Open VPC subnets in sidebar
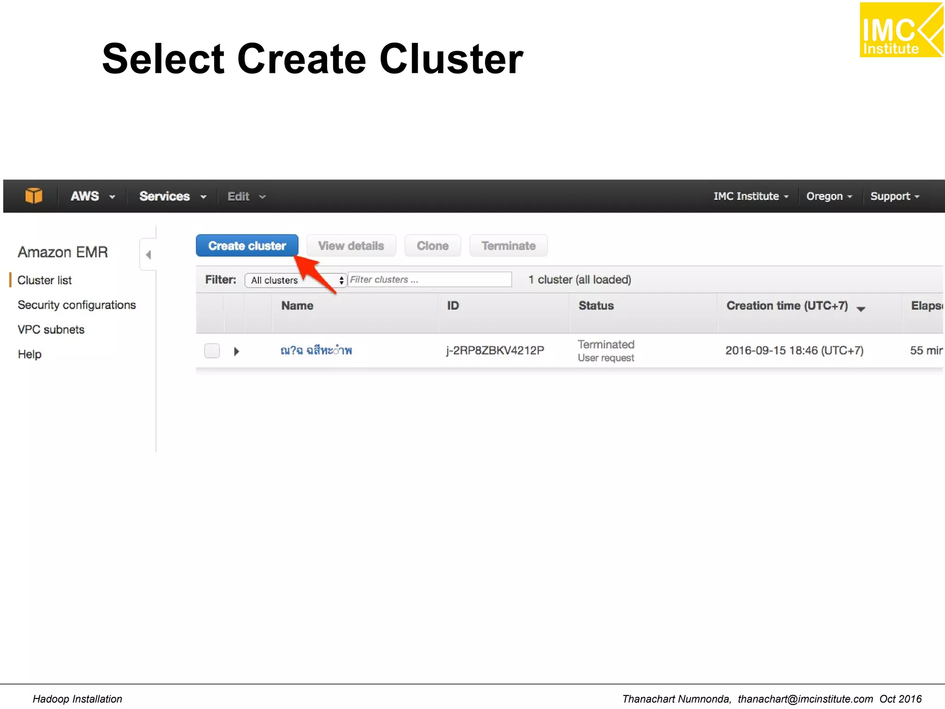 click(x=51, y=330)
